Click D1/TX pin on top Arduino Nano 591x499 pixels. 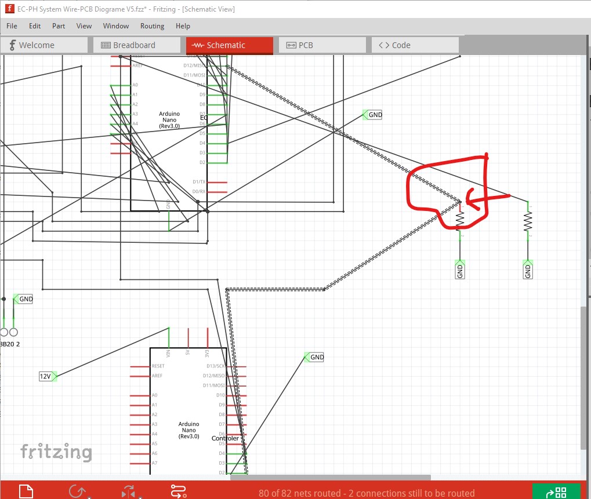217,183
